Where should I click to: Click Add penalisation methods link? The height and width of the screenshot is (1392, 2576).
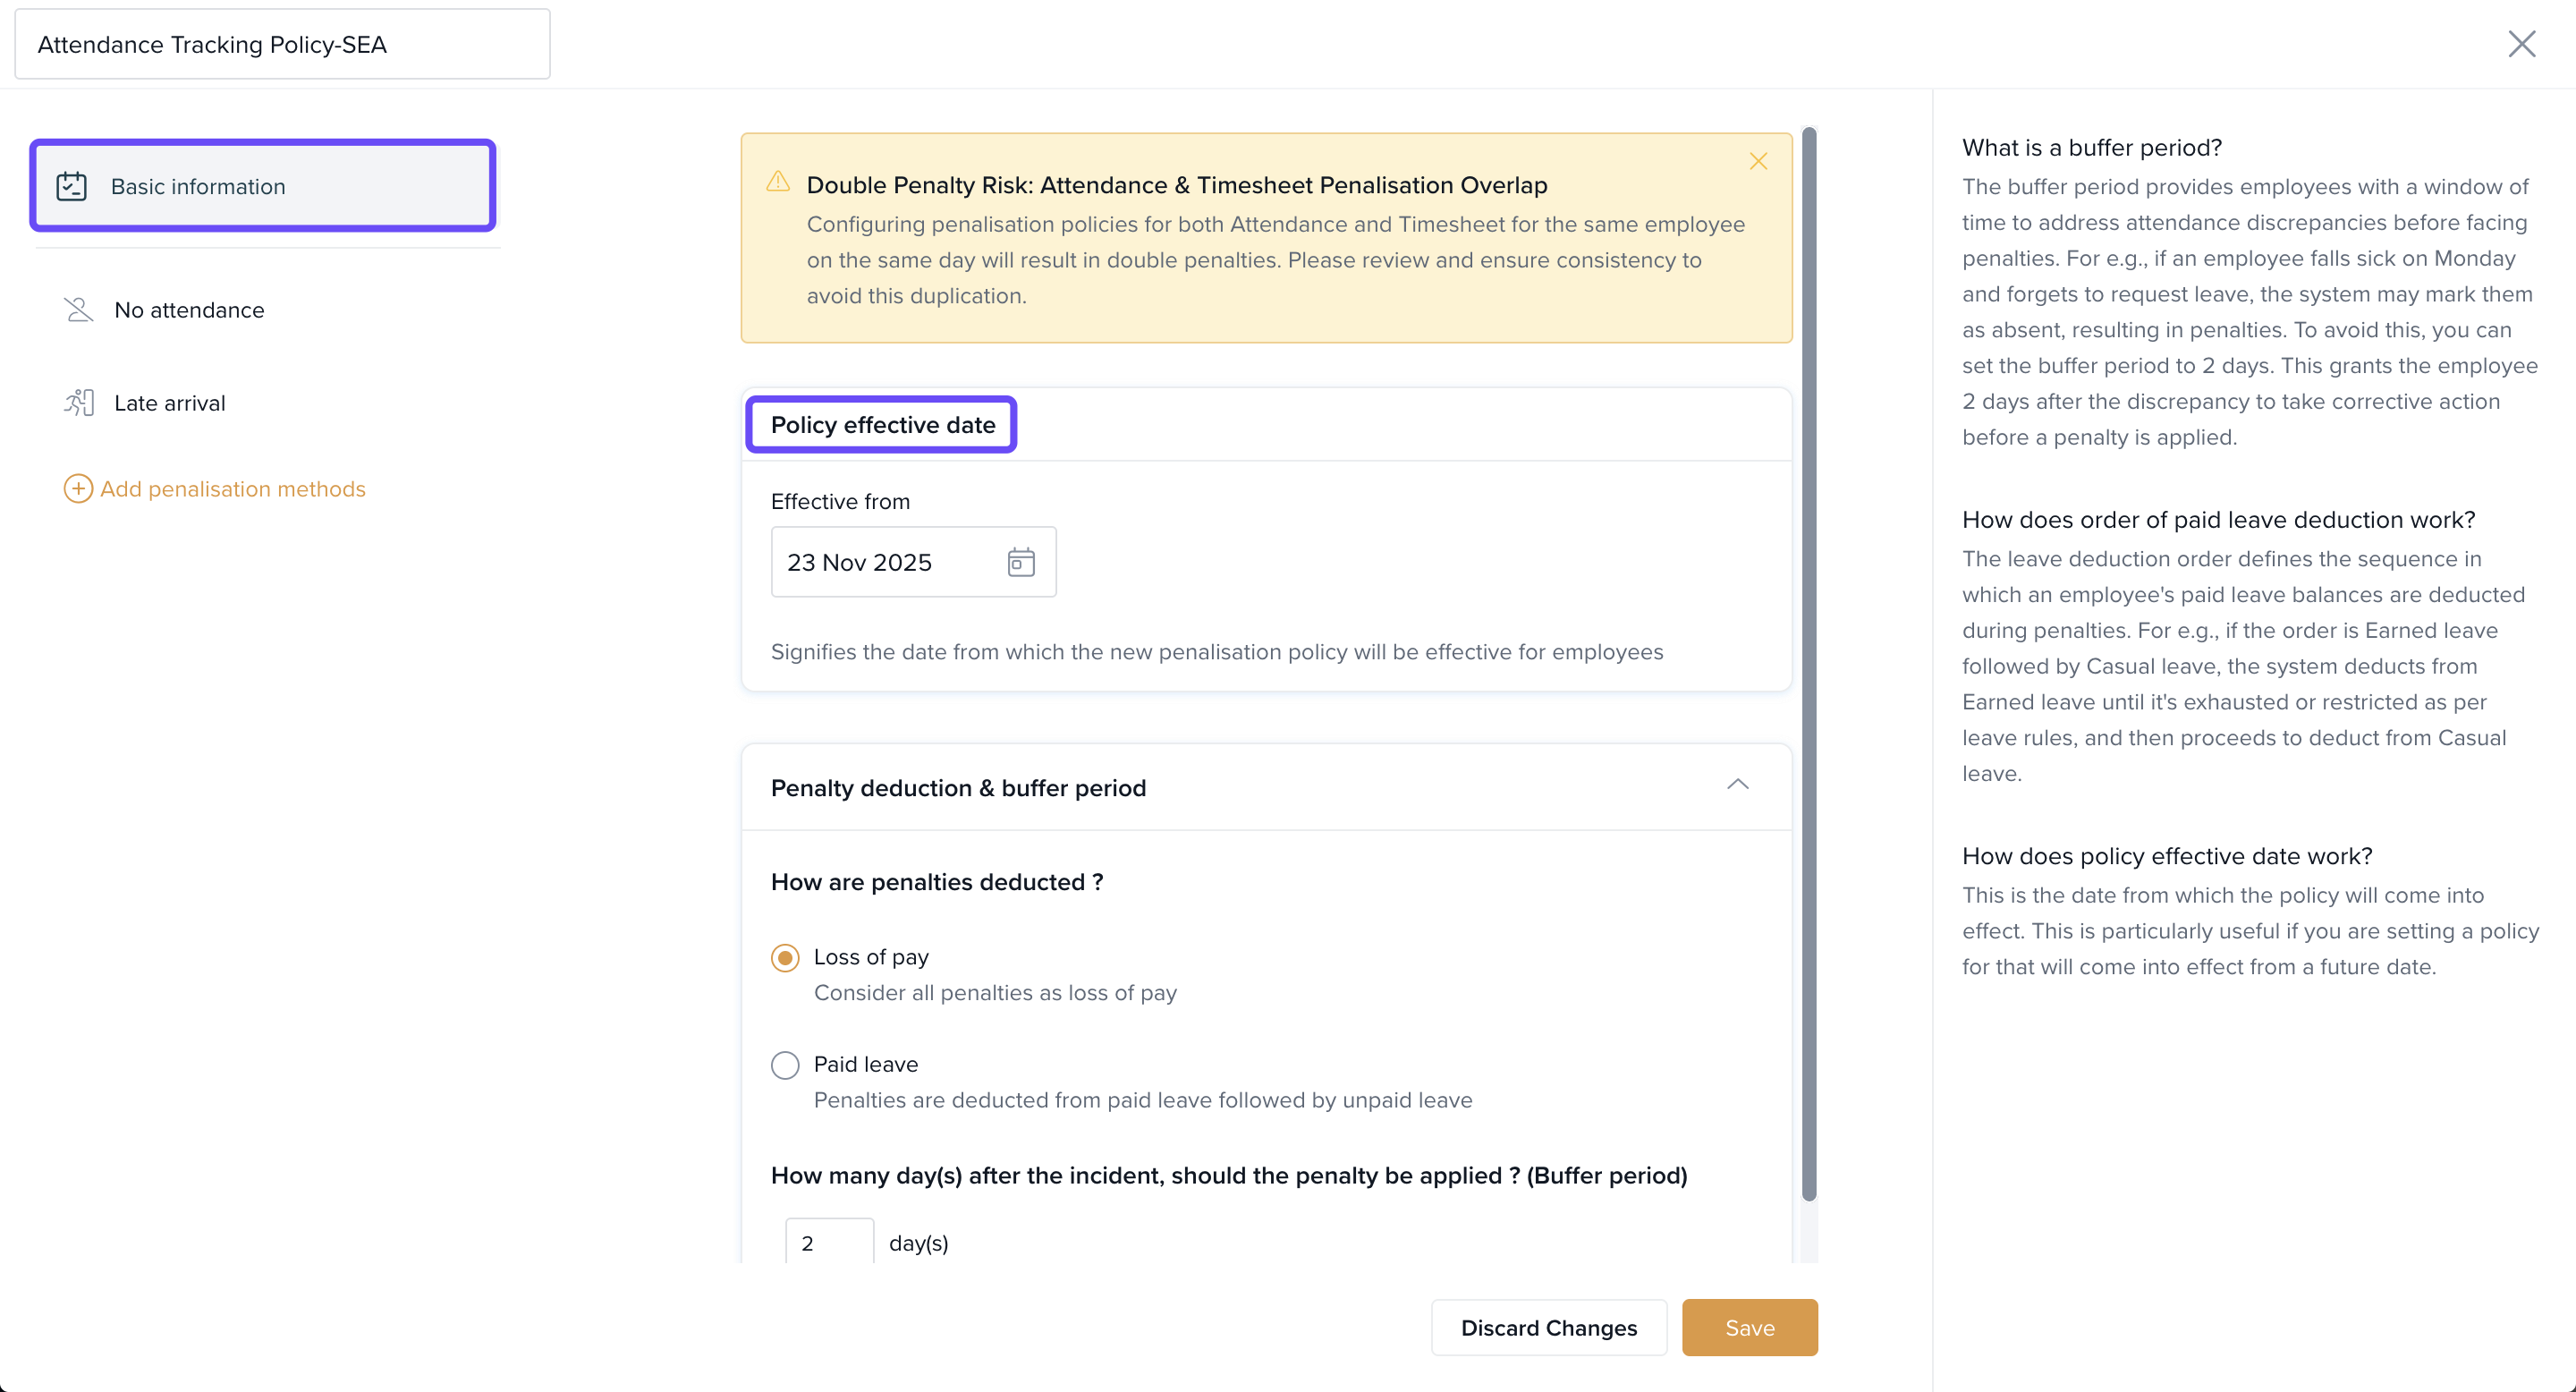(x=232, y=489)
